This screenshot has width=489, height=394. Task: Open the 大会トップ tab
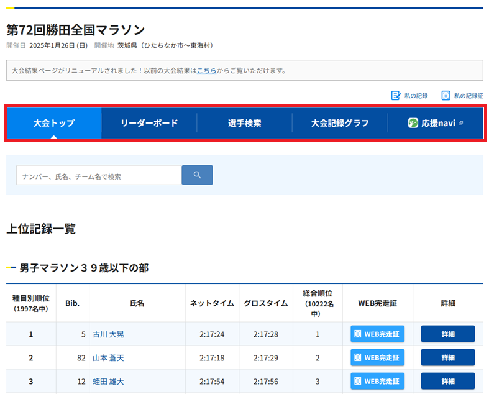pos(54,123)
